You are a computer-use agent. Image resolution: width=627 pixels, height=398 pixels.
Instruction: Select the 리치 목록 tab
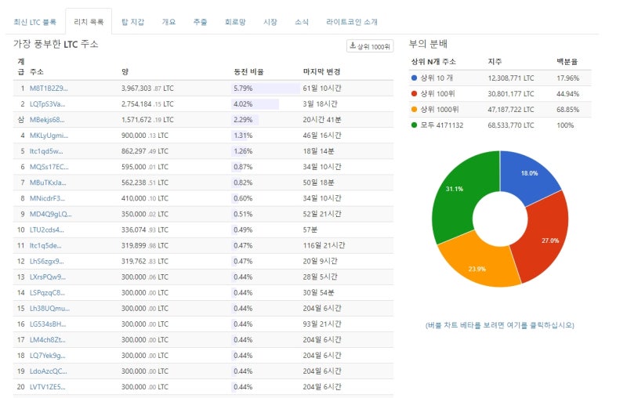89,22
